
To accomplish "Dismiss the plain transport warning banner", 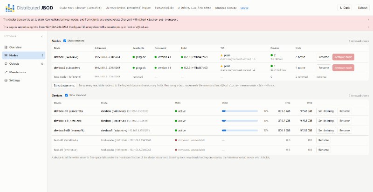I will (x=368, y=20).
